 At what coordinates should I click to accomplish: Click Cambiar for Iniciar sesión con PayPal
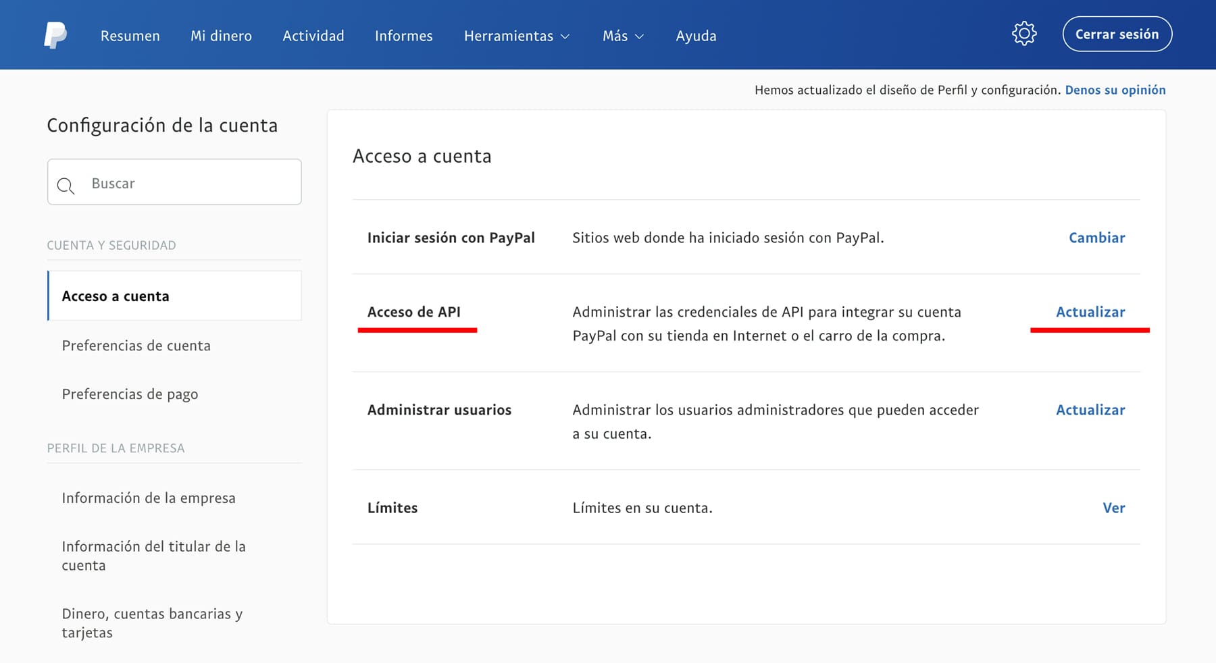[x=1097, y=238]
